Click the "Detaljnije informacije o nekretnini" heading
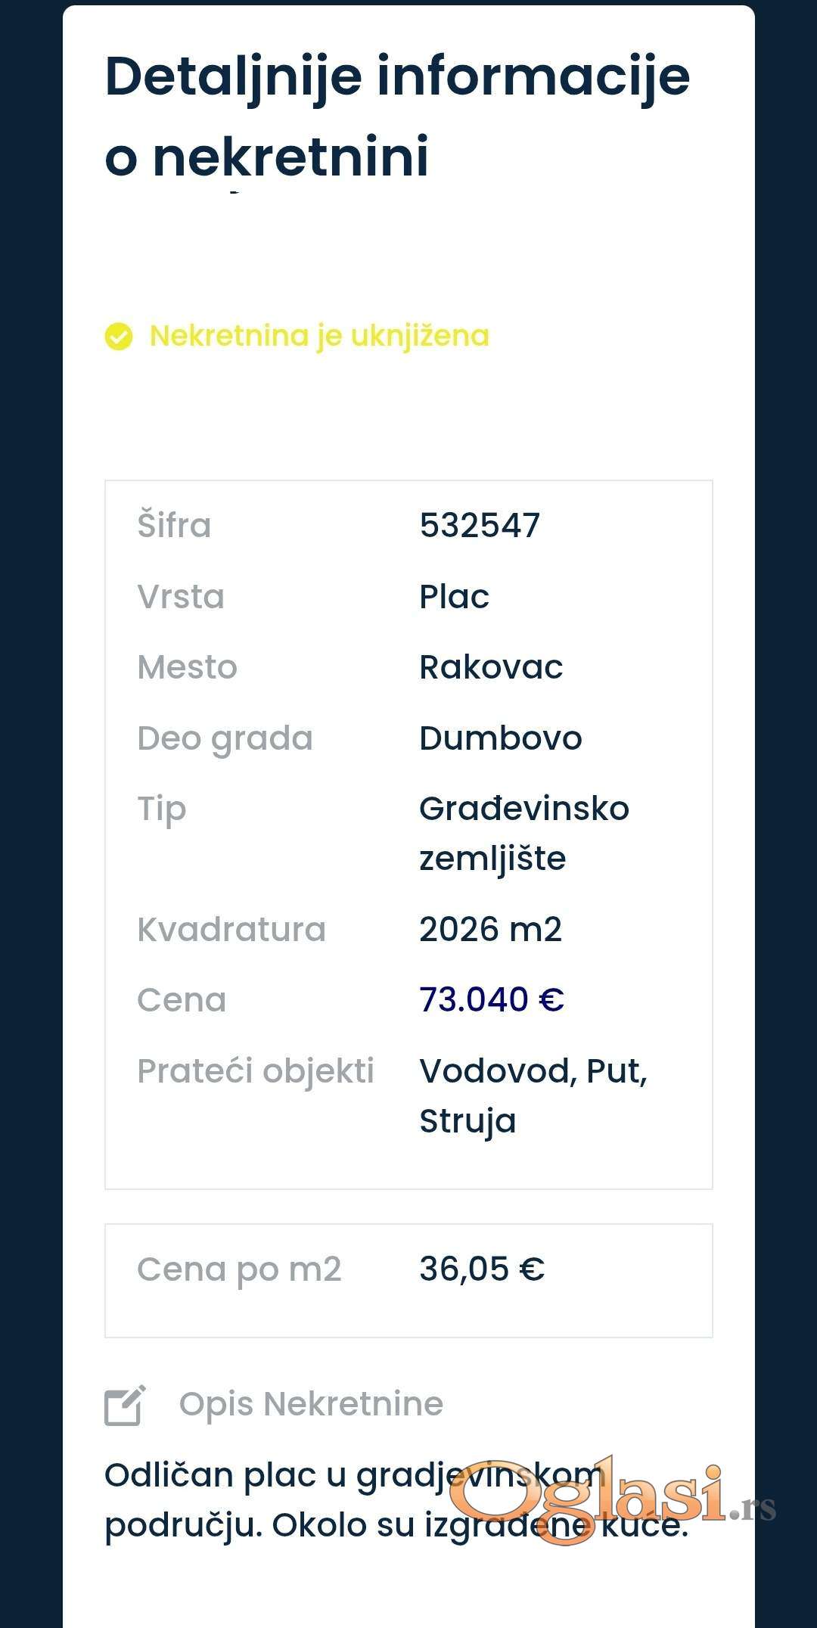Image resolution: width=817 pixels, height=1628 pixels. (397, 116)
